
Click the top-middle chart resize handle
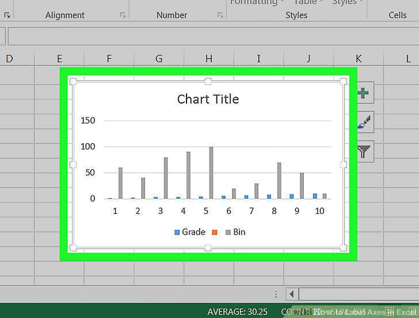[208, 82]
